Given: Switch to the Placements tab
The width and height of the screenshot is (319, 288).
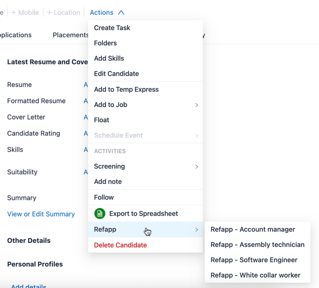Looking at the screenshot, I should (x=70, y=35).
